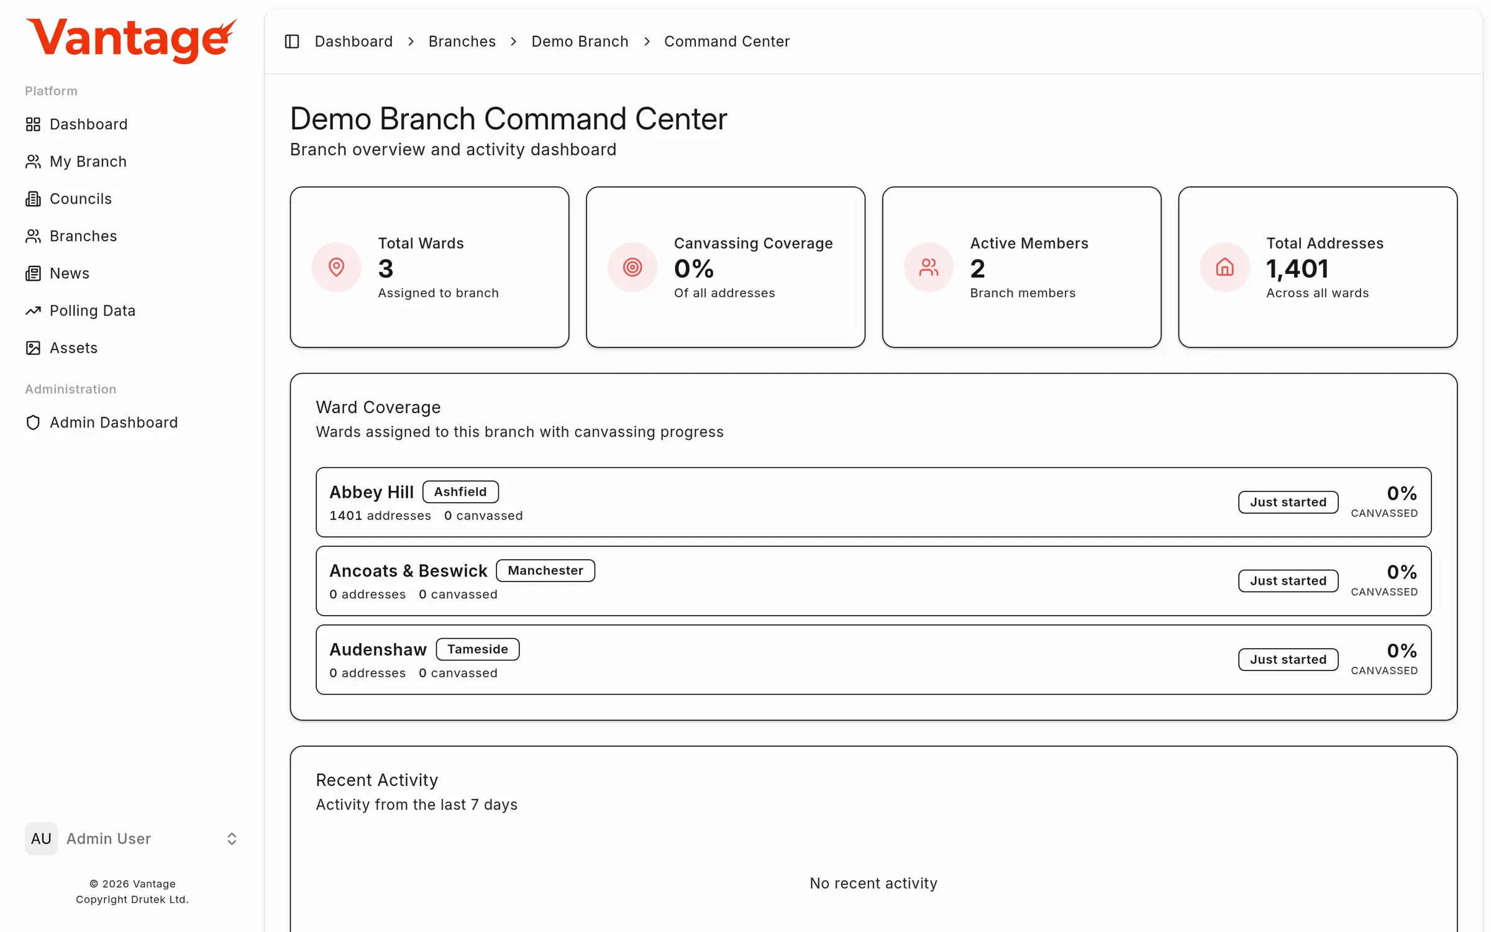
Task: Select the Canvassing Coverage card
Action: pyautogui.click(x=726, y=267)
